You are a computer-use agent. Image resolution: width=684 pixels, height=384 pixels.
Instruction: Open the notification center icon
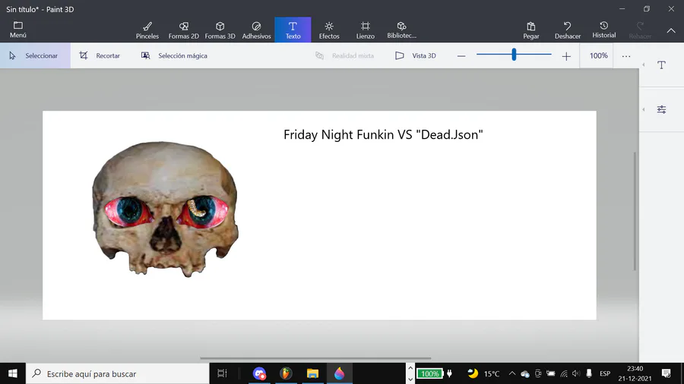tap(666, 373)
